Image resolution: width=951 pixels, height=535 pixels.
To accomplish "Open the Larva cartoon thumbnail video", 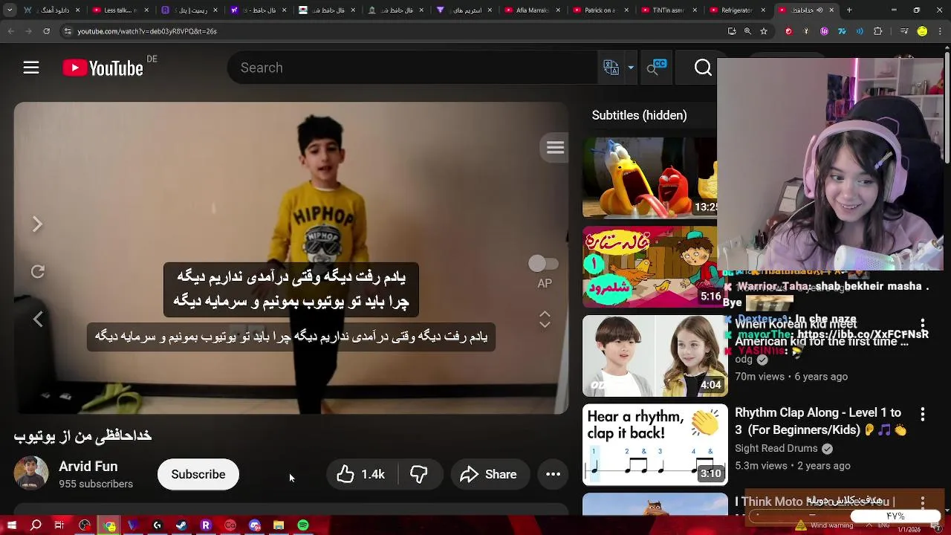I will pos(649,177).
